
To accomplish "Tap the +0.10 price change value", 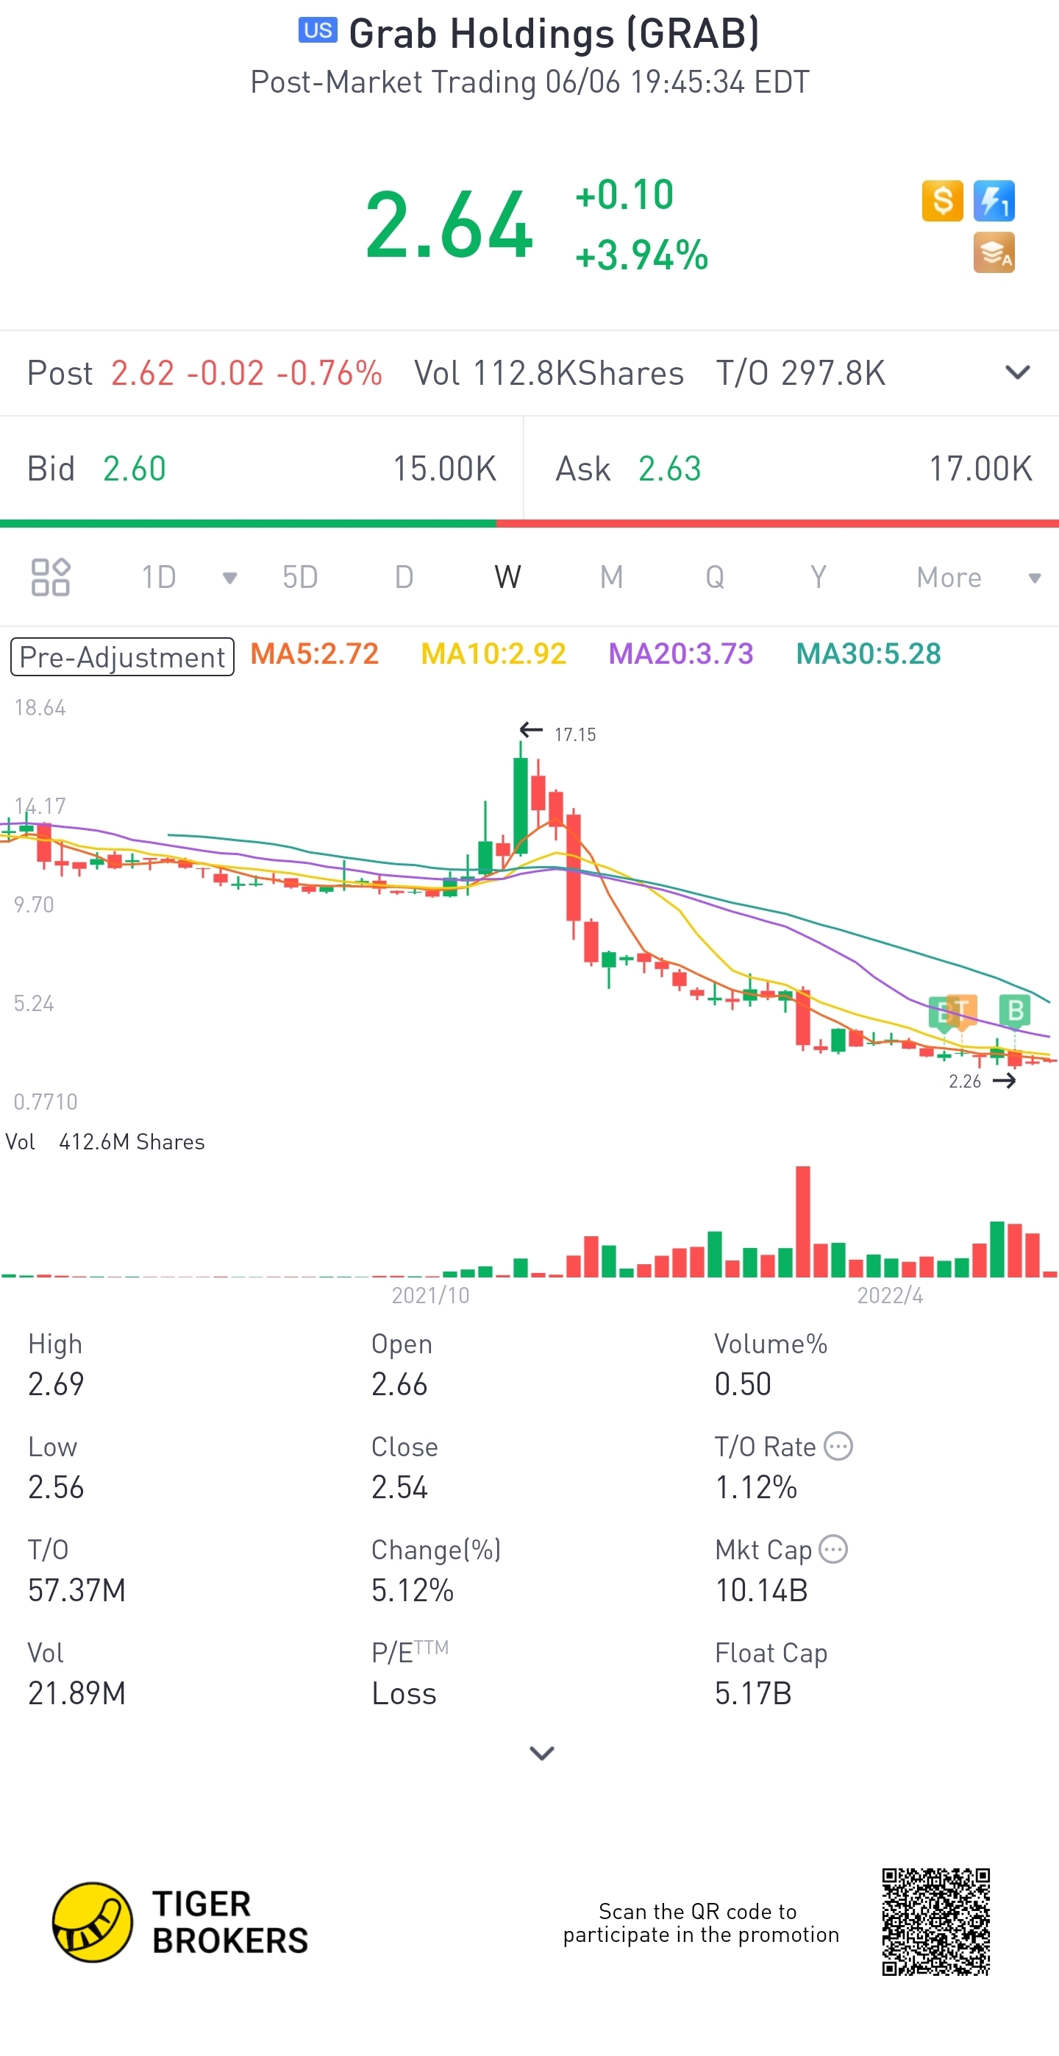I will [624, 195].
